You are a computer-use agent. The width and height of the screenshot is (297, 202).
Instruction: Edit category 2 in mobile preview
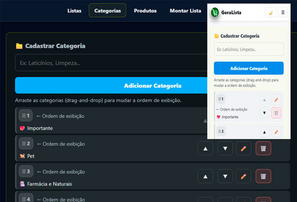[x=276, y=132]
